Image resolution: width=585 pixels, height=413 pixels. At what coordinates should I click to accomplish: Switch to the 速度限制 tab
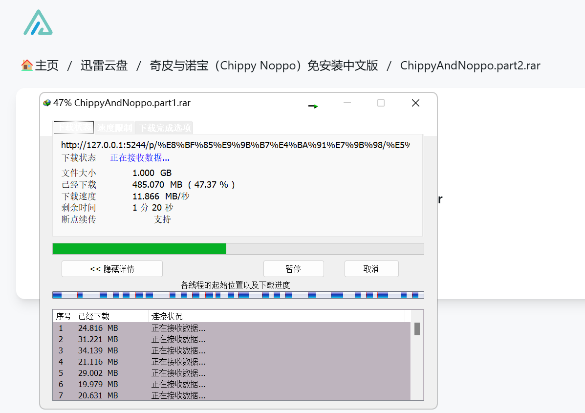[x=114, y=128]
